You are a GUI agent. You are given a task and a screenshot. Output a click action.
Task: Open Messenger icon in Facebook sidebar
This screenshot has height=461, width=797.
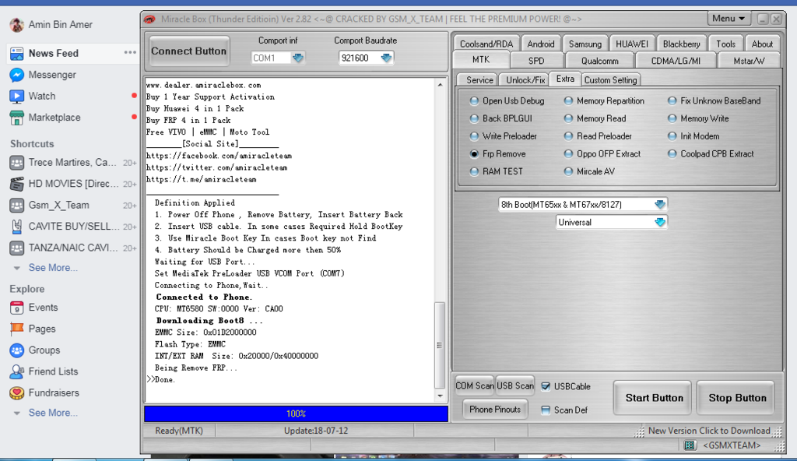[x=17, y=75]
